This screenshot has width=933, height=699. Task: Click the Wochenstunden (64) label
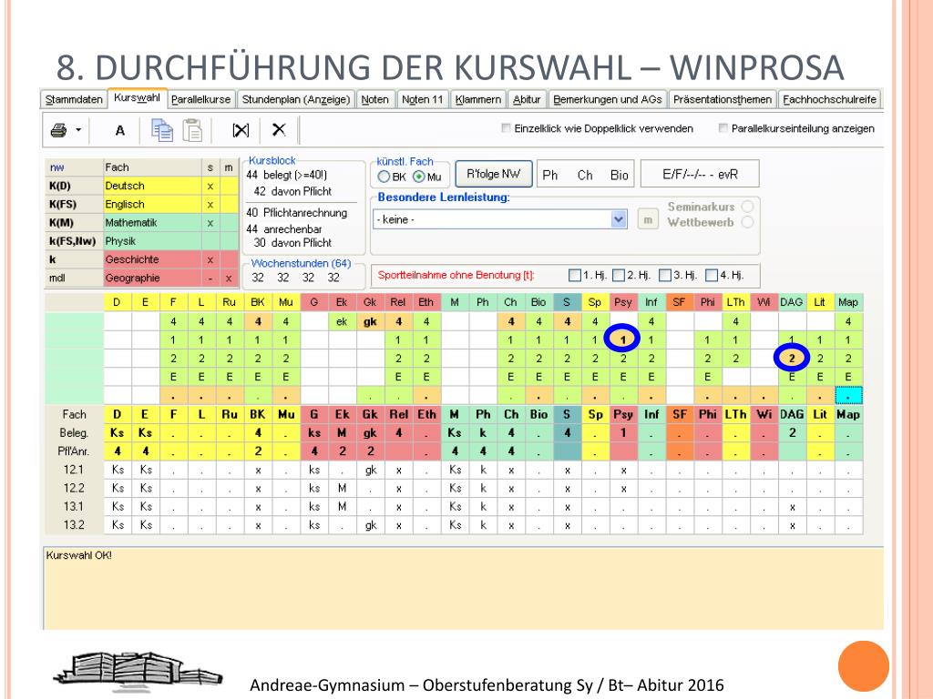(x=301, y=263)
